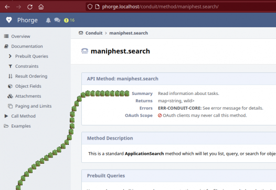
Task: Open the notifications bell icon
Action: tap(48, 20)
